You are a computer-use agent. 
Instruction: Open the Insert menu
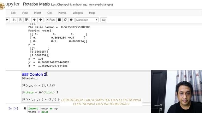(x=38, y=13)
